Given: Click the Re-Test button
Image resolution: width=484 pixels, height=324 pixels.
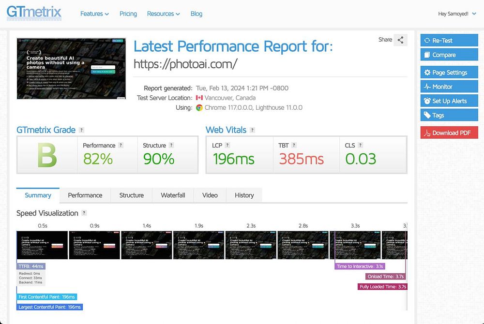Looking at the screenshot, I should point(449,41).
